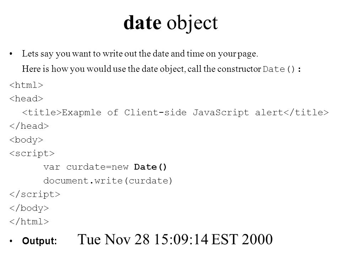This screenshot has width=341, height=256.
Task: Click the <title> line of code
Action: coord(175,112)
